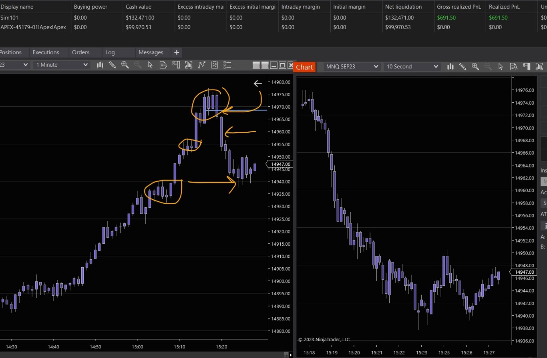547x358 pixels.
Task: Open drawing tools pencil in 1 Minute chart
Action: click(x=113, y=65)
